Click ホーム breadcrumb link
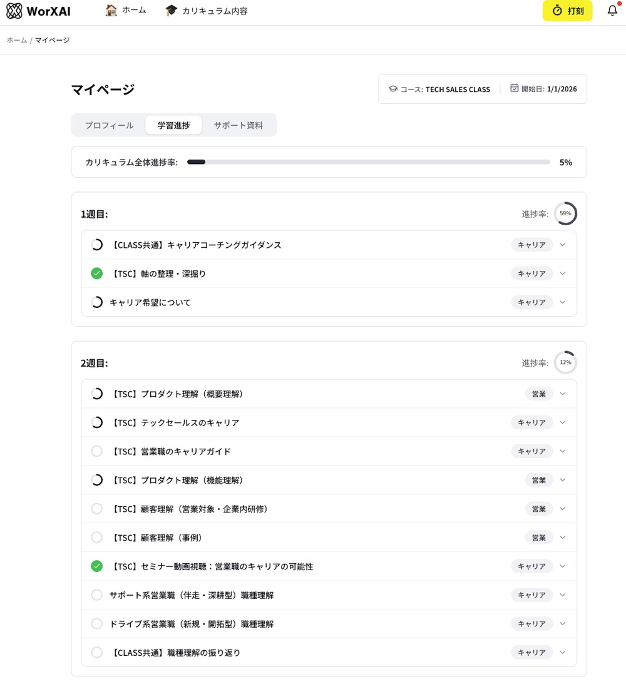 click(x=16, y=40)
